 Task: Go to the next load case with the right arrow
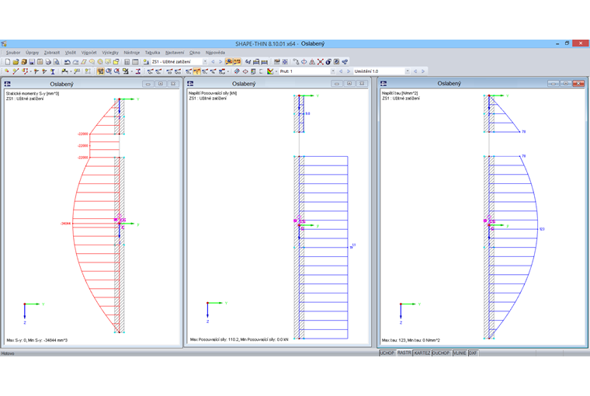point(220,62)
